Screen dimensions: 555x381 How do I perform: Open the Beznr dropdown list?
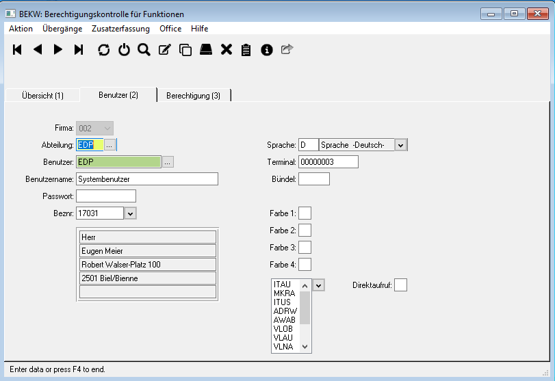131,213
